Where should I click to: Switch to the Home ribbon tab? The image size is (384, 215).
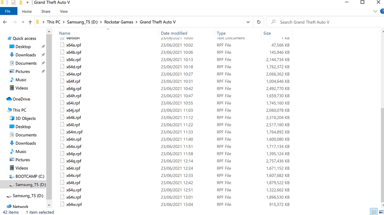[27, 11]
